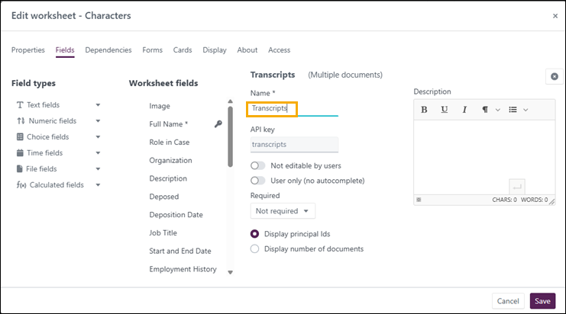The image size is (566, 314).
Task: Switch to the Display tab
Action: (215, 50)
